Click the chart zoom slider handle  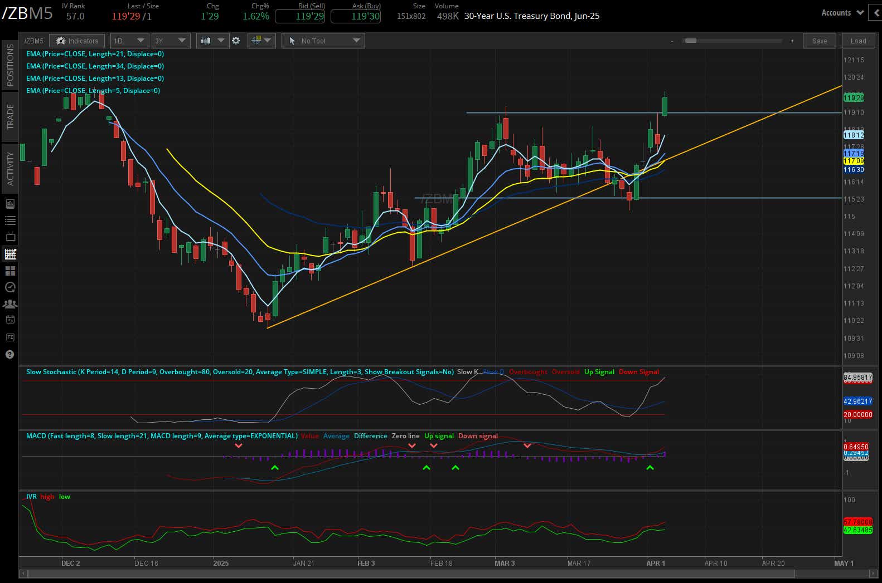click(691, 41)
